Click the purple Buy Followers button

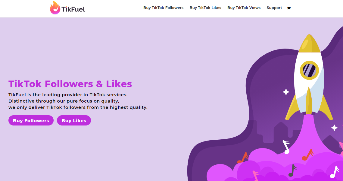pos(31,121)
